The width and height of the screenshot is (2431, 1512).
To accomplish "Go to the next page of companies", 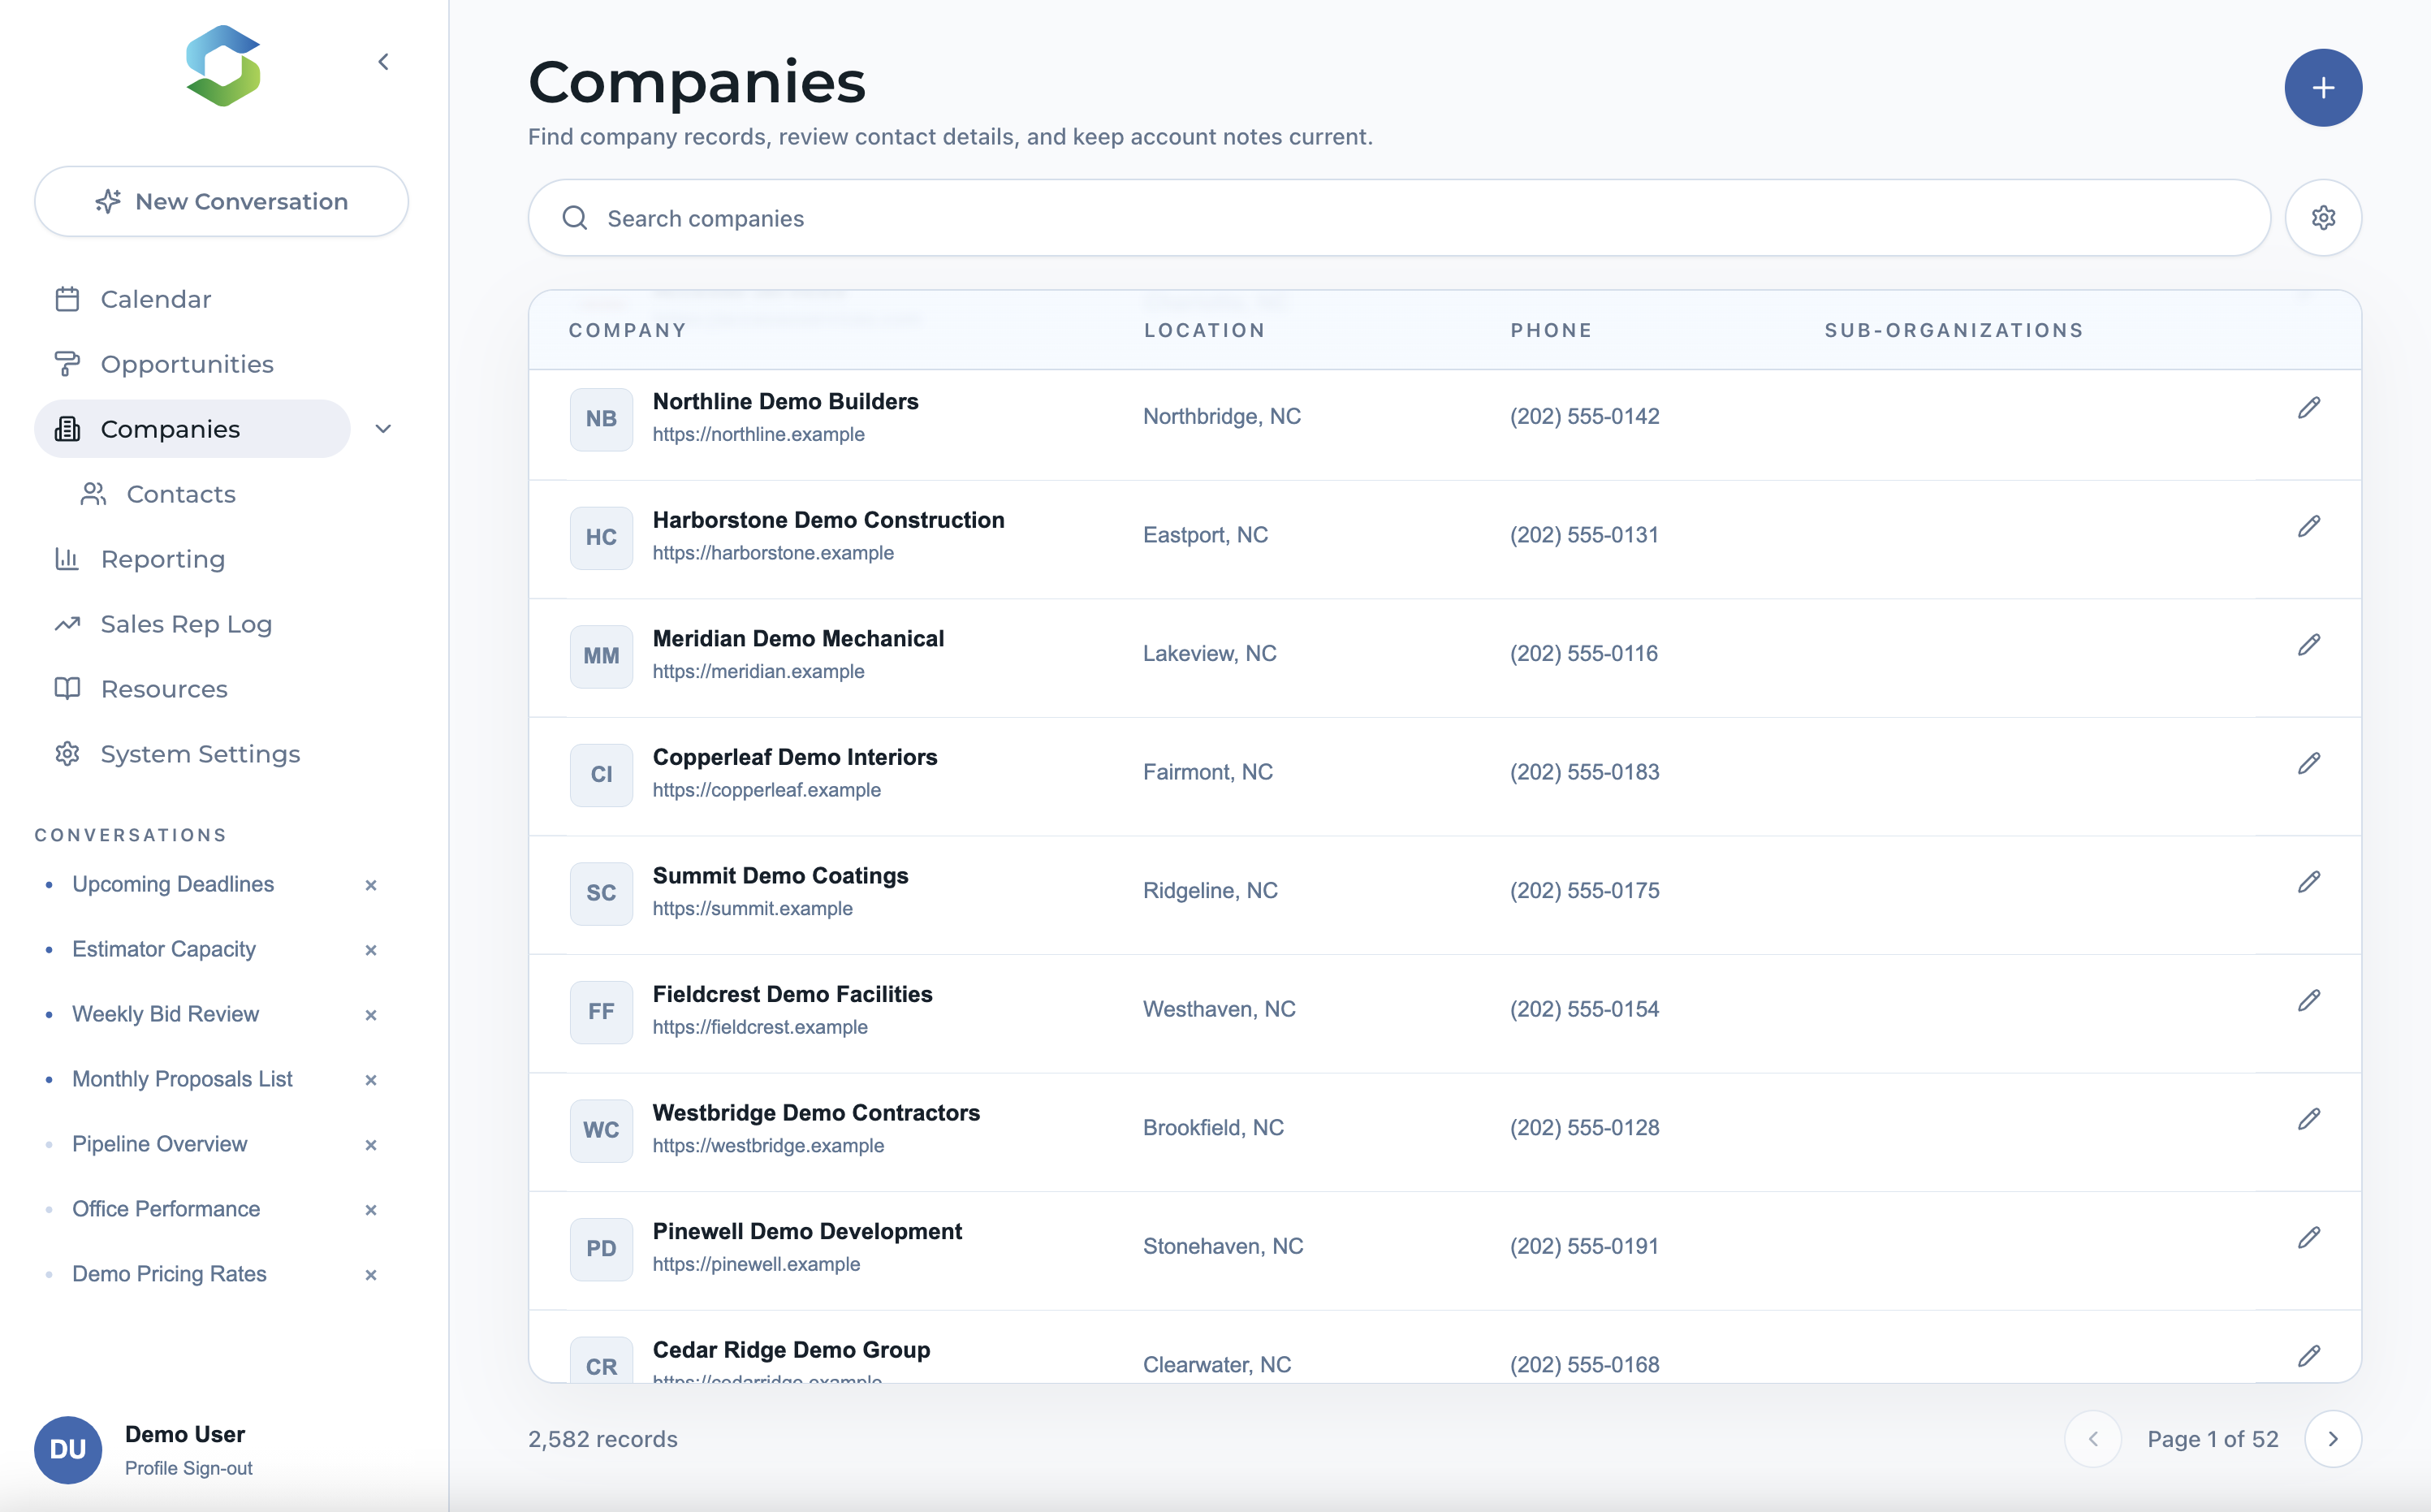I will [x=2332, y=1439].
